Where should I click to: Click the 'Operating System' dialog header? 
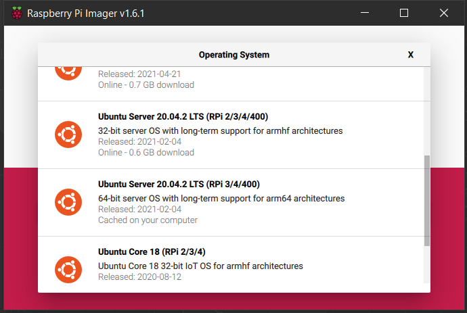point(234,55)
